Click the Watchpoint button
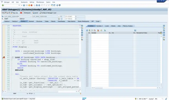This screenshot has height=100, width=169. (x=26, y=13)
